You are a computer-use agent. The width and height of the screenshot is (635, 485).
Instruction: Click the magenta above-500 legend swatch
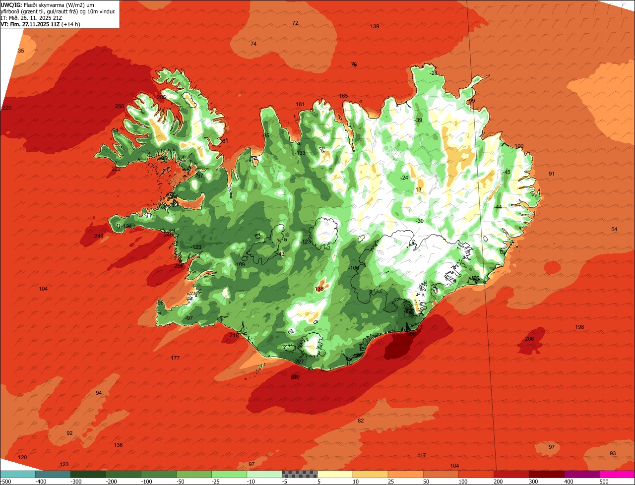pos(617,474)
